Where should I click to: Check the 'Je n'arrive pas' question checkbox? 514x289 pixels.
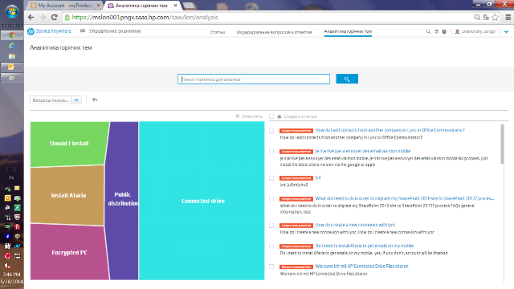coord(271,152)
